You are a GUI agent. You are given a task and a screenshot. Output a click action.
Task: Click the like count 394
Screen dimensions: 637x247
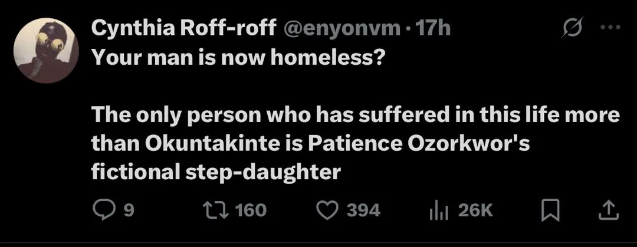click(363, 210)
